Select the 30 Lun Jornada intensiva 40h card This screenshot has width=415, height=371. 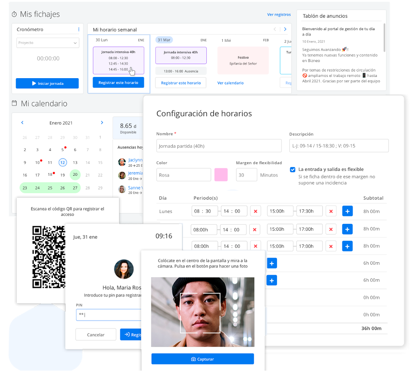point(119,60)
